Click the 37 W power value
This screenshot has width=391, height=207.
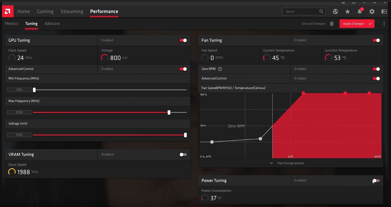pos(216,198)
